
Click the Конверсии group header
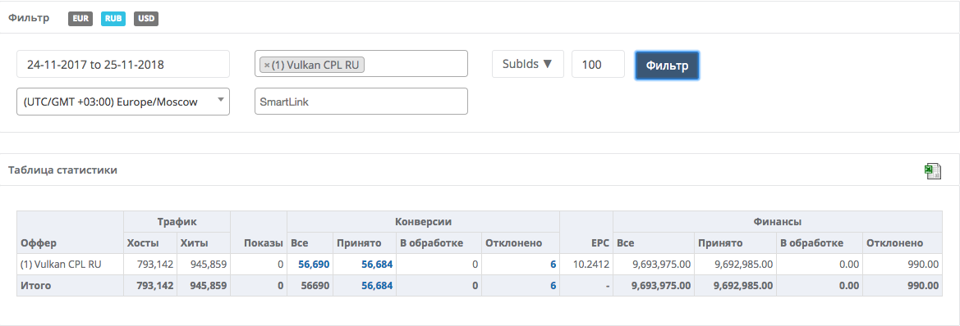coord(423,222)
